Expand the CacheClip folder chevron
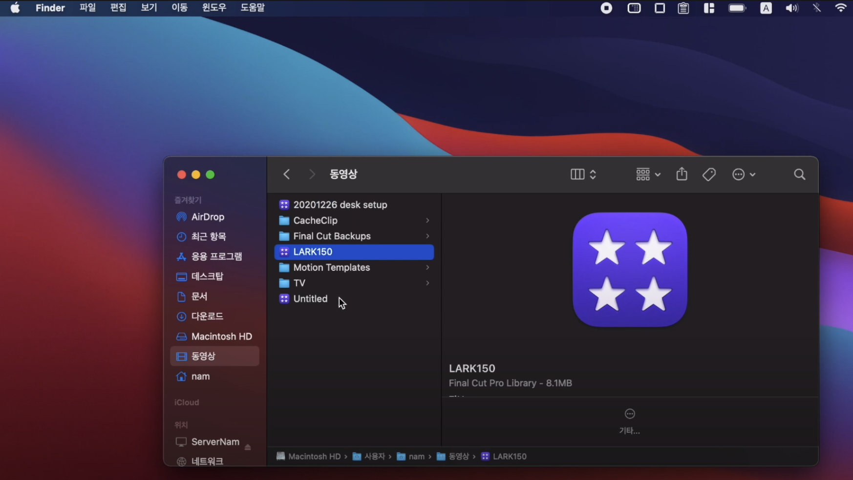Viewport: 853px width, 480px height. point(427,220)
